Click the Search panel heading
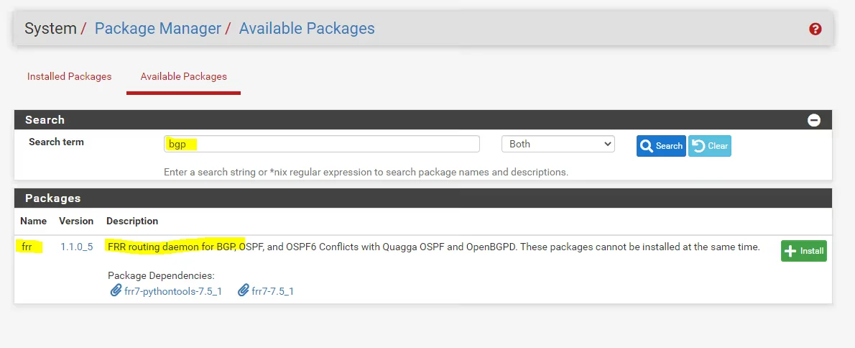Viewport: 855px width, 348px height. point(45,120)
